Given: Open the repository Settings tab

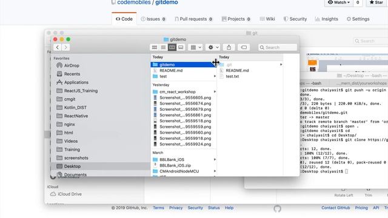Looking at the screenshot, I should [x=358, y=19].
